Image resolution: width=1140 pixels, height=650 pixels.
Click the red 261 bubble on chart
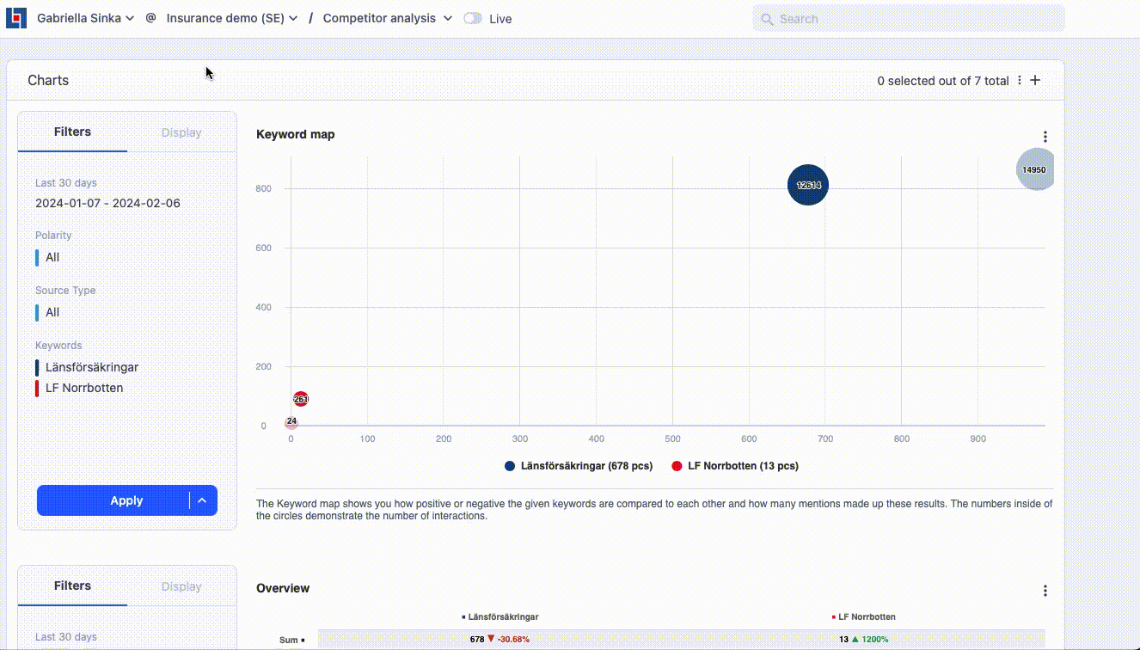pyautogui.click(x=300, y=399)
